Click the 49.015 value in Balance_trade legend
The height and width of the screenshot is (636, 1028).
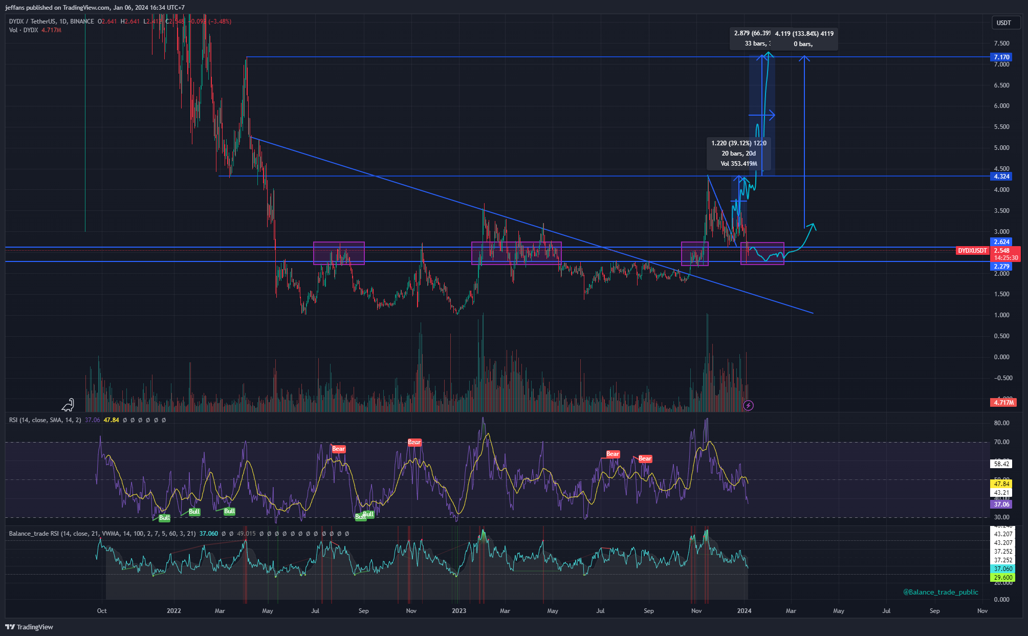tap(246, 534)
